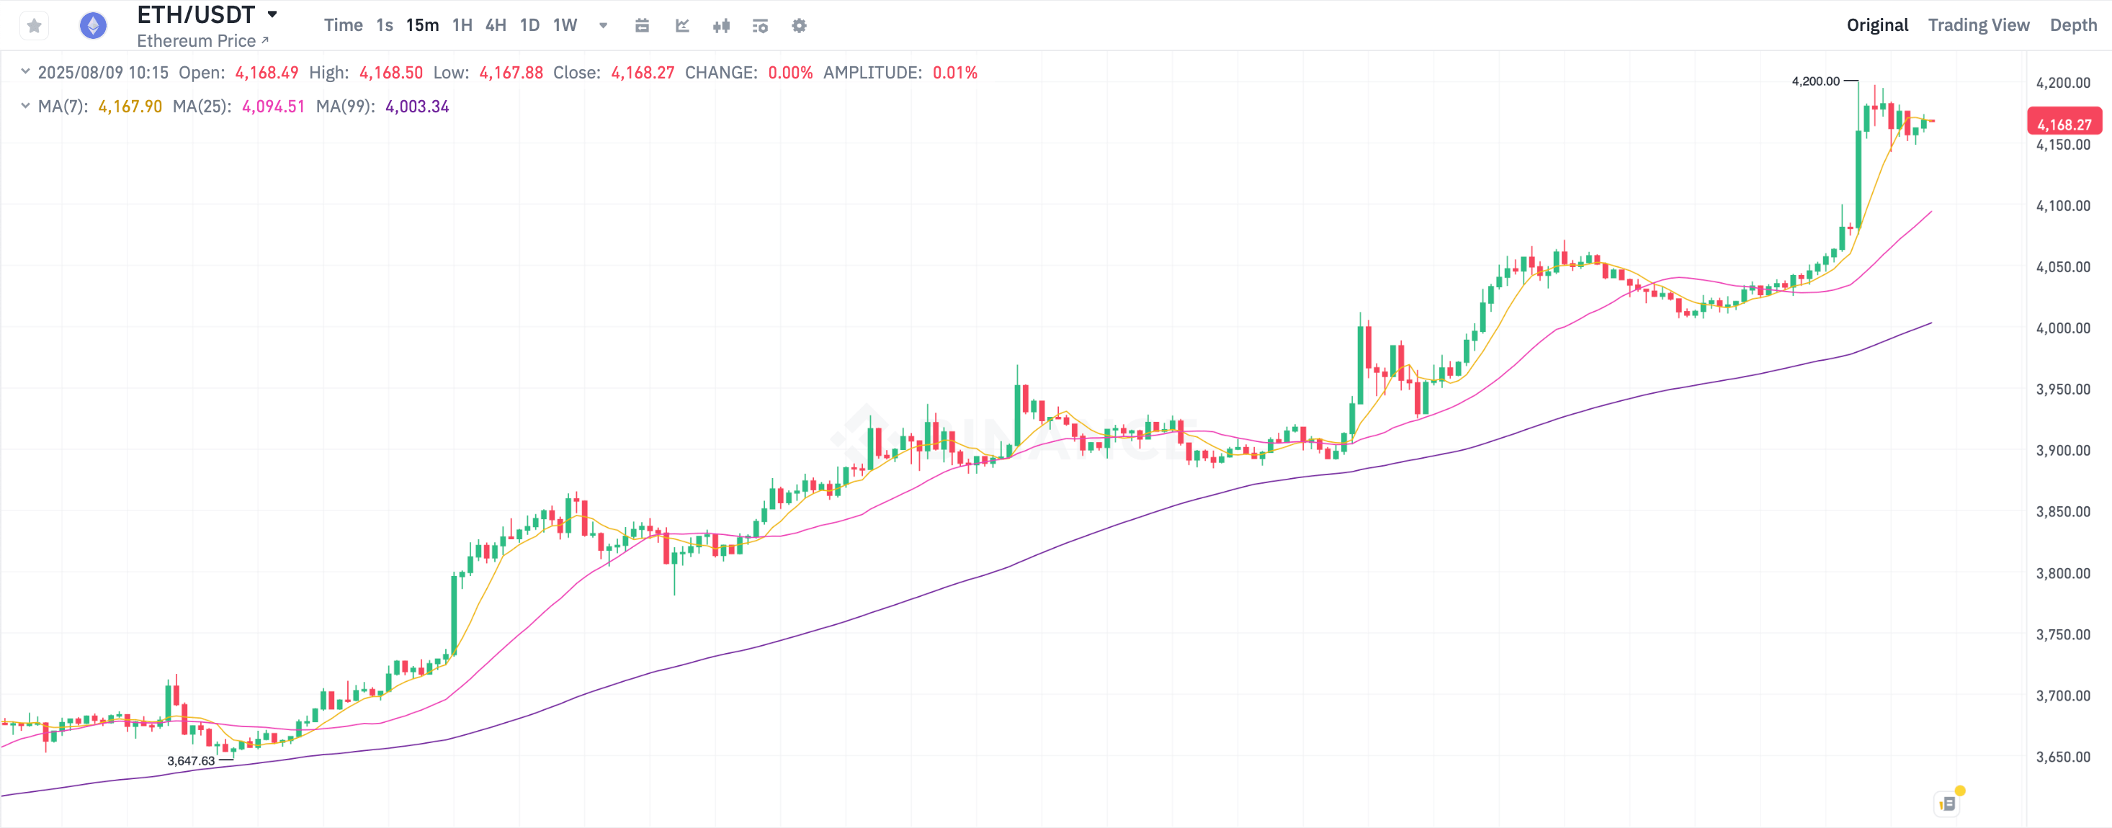Switch to the 1D timeframe

[x=529, y=25]
